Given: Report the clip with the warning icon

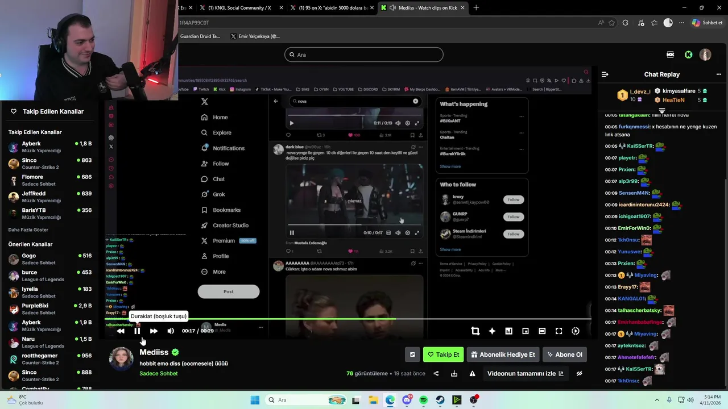Looking at the screenshot, I should [472, 373].
